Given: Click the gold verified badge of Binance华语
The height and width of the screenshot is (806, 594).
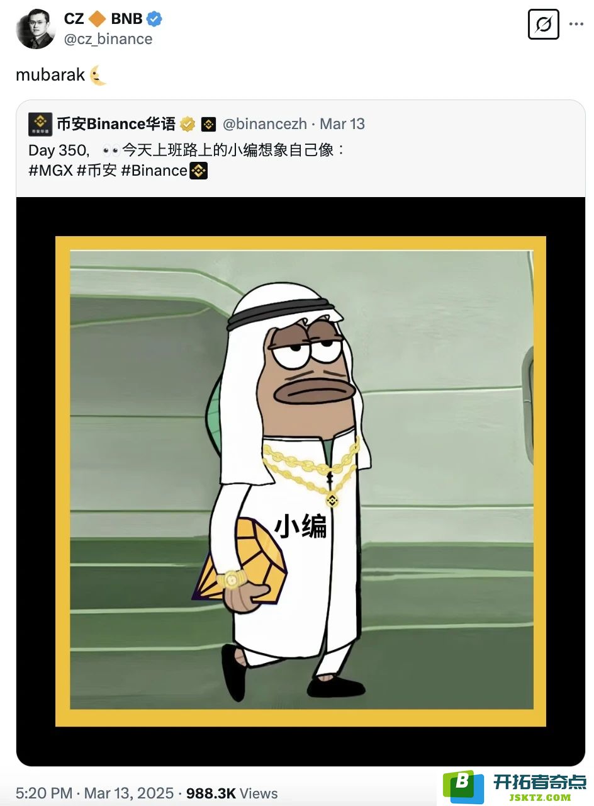Looking at the screenshot, I should click(x=188, y=124).
